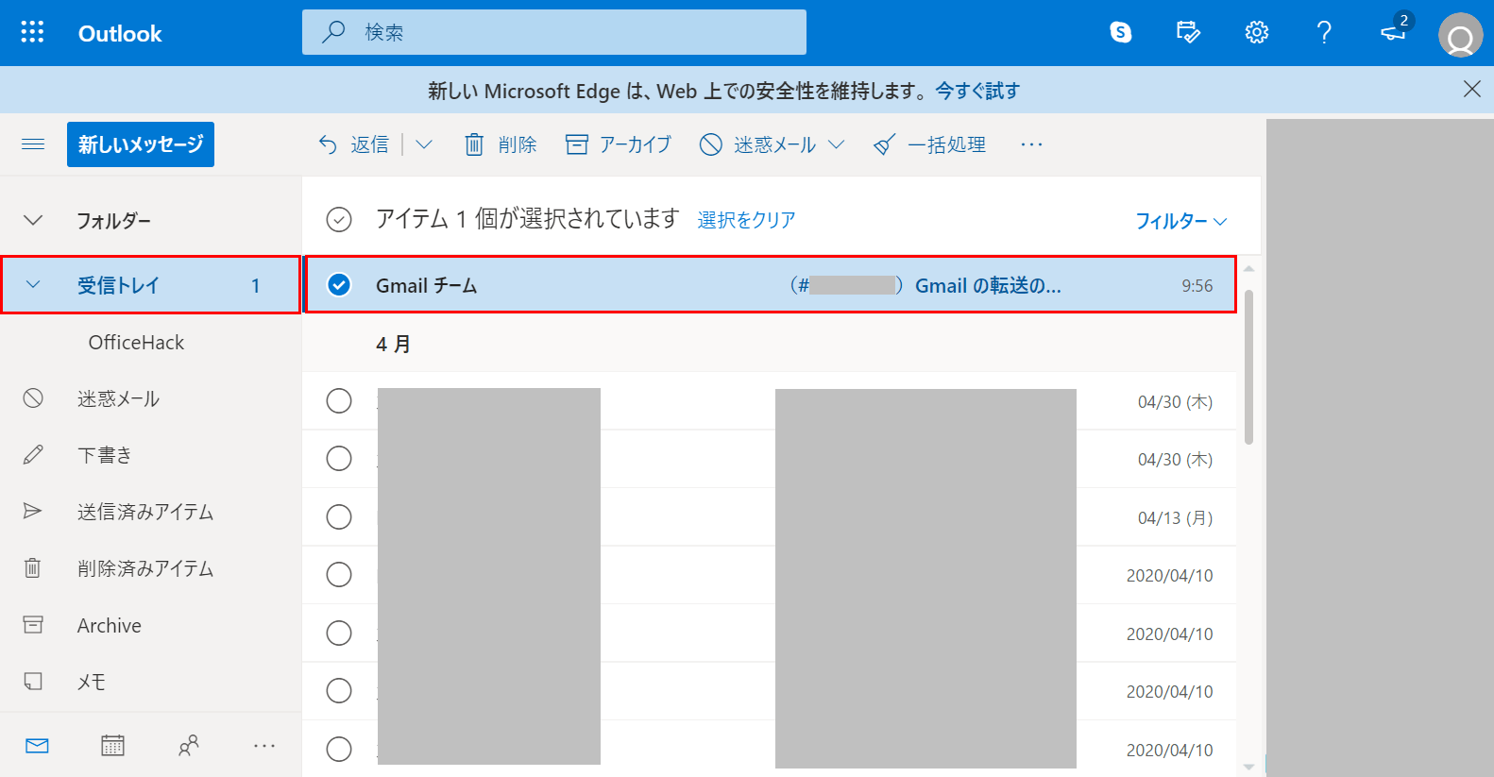Click アーカイブ in the toolbar
This screenshot has width=1494, height=777.
point(619,144)
